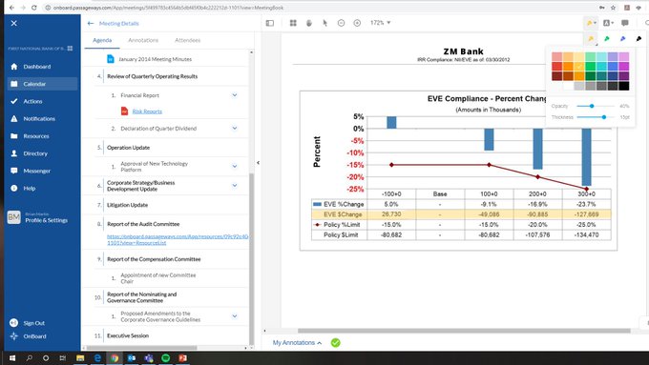Image resolution: width=649 pixels, height=365 pixels.
Task: Switch to the Annotations tab
Action: pos(143,40)
